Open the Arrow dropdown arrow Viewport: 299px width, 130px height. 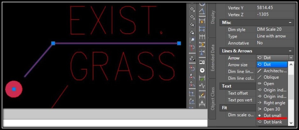click(x=291, y=58)
